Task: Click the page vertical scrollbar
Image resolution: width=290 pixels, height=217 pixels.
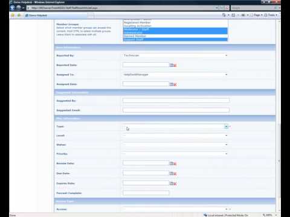Action: coord(279,116)
